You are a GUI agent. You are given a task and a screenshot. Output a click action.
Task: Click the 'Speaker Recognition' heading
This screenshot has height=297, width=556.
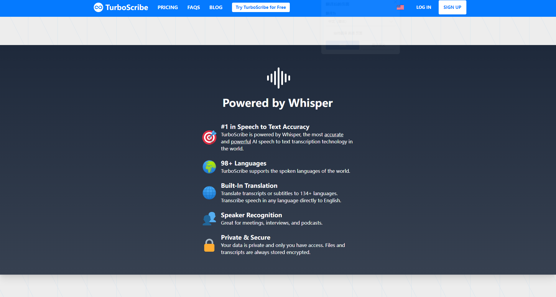[251, 215]
